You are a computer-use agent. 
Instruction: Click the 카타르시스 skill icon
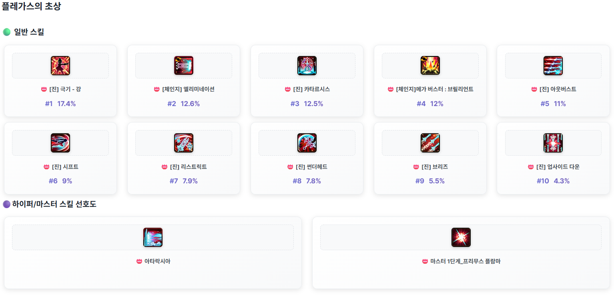click(x=307, y=66)
